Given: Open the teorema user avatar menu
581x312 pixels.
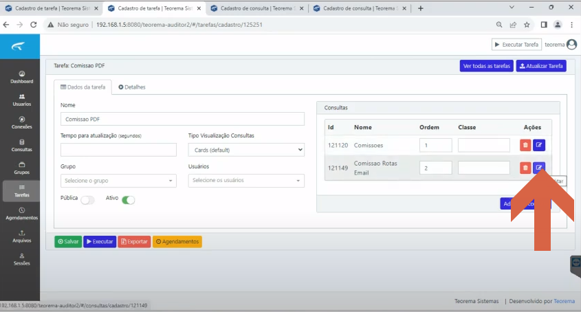Looking at the screenshot, I should [572, 45].
